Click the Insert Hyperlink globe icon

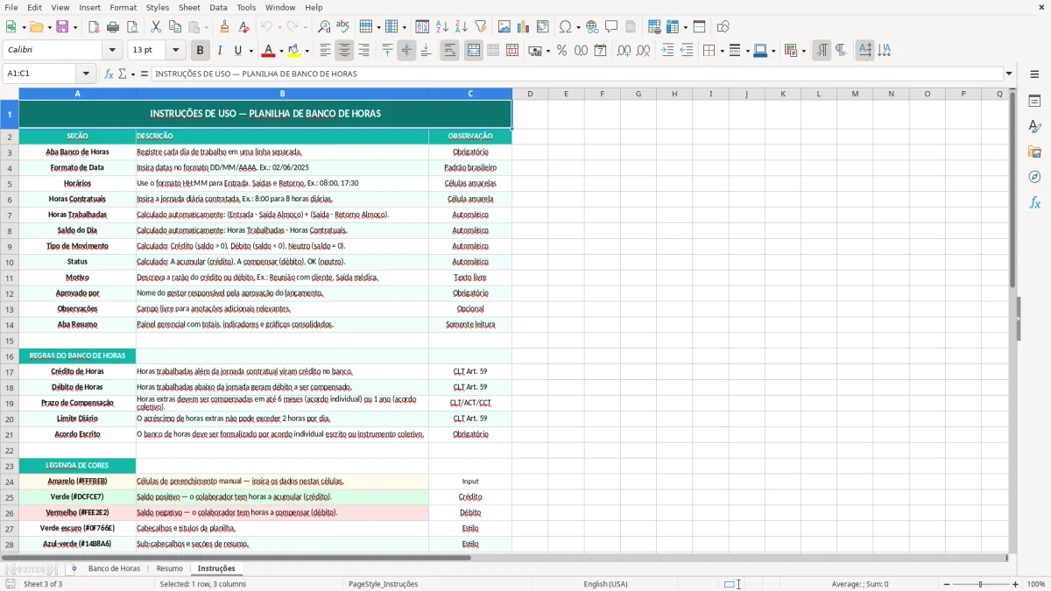pos(593,27)
